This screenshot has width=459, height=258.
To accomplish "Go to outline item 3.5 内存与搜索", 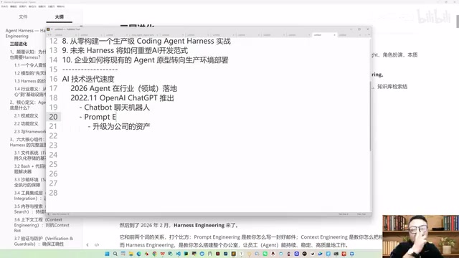I will (x=30, y=209).
